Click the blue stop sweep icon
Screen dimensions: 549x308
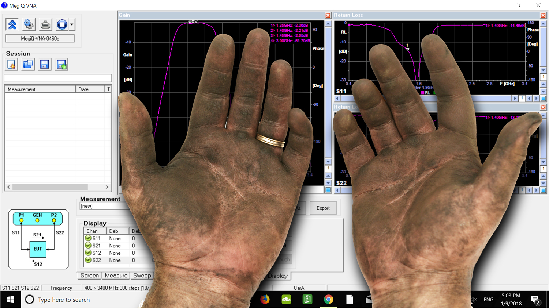[61, 24]
